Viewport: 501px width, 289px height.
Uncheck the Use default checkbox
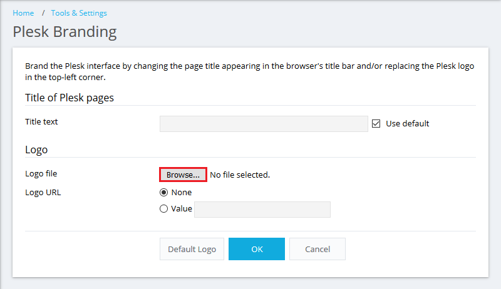(376, 124)
